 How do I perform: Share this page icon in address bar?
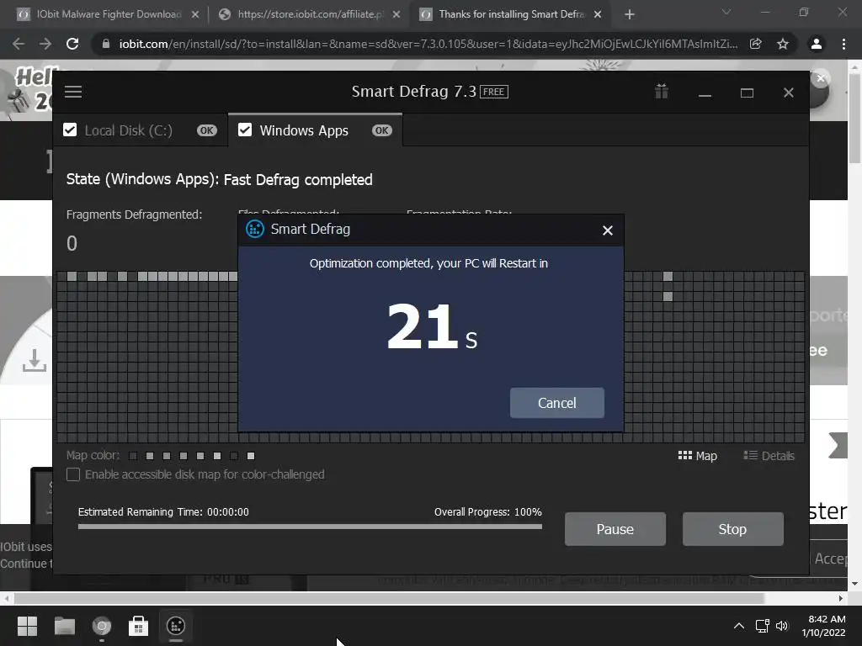(x=756, y=44)
